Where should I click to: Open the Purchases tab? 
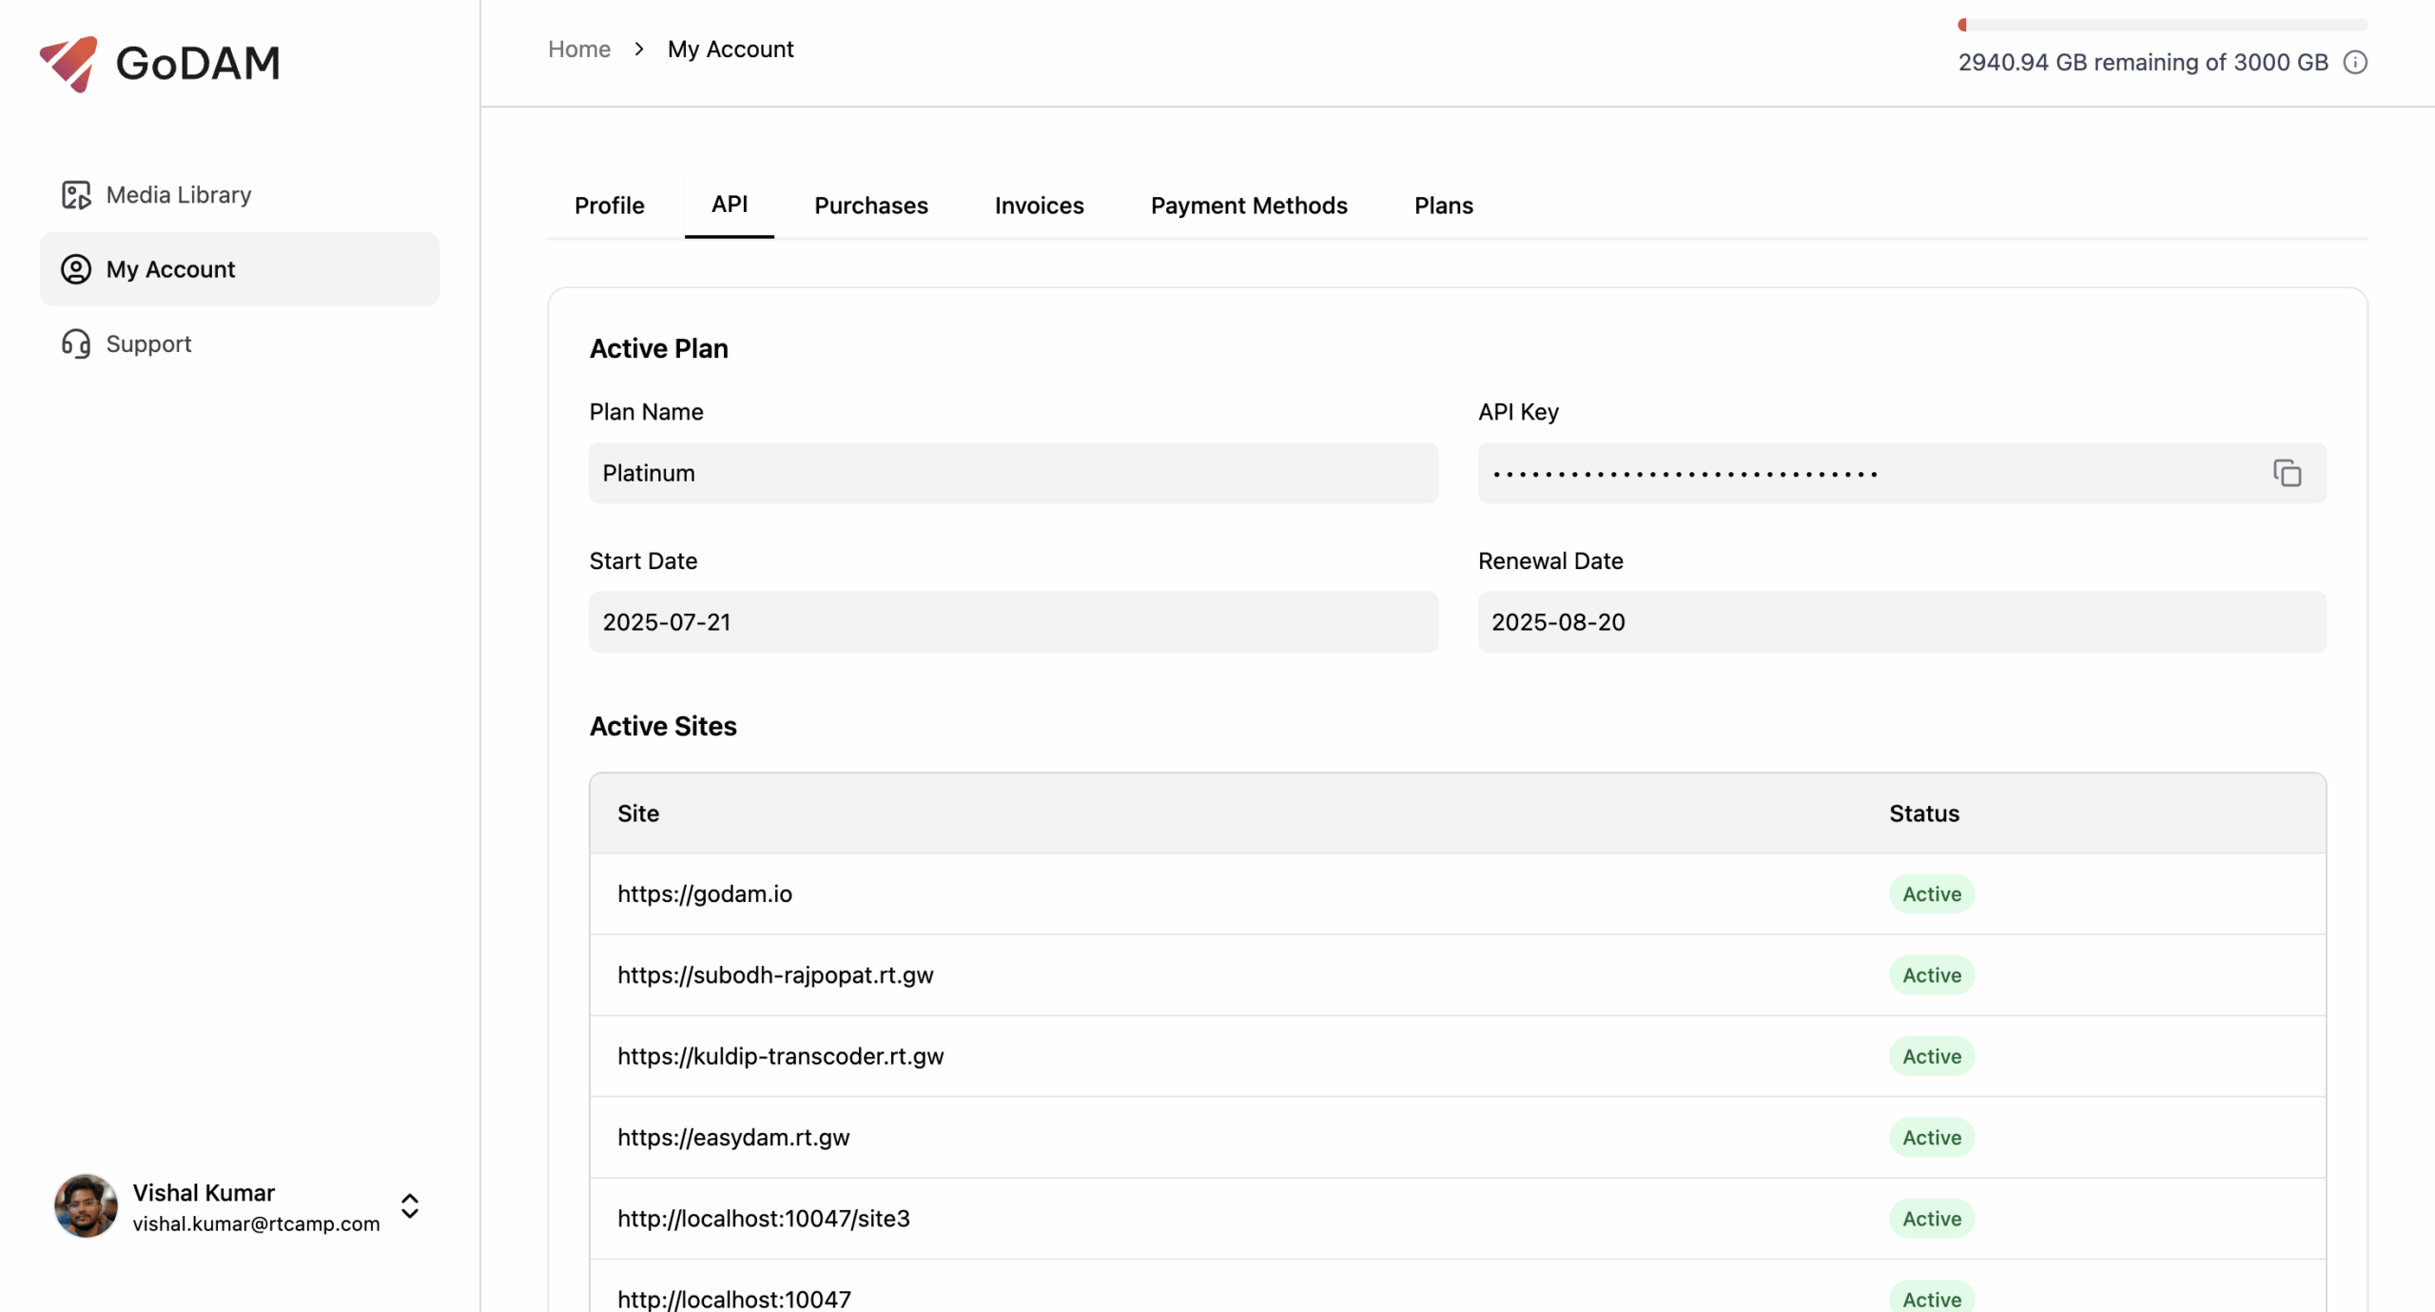pyautogui.click(x=870, y=206)
